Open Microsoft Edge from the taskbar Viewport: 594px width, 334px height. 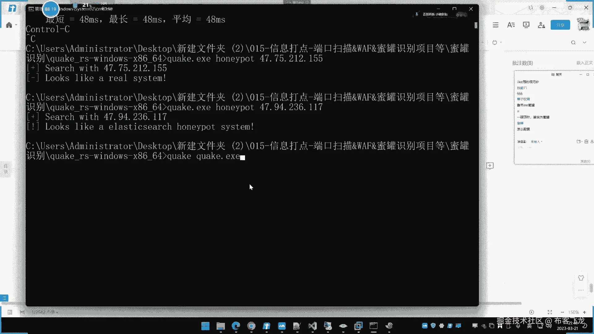coord(236,326)
